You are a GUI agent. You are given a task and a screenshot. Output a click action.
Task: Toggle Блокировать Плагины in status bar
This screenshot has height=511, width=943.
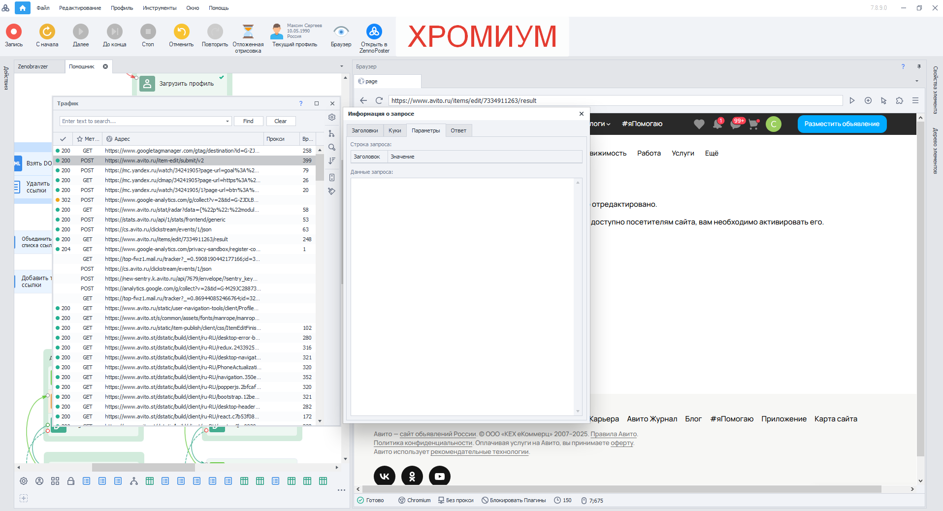514,500
